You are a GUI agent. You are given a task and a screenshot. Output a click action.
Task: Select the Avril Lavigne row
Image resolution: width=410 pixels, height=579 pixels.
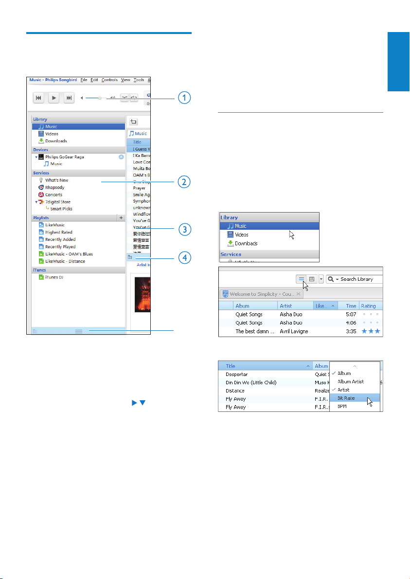pos(301,331)
